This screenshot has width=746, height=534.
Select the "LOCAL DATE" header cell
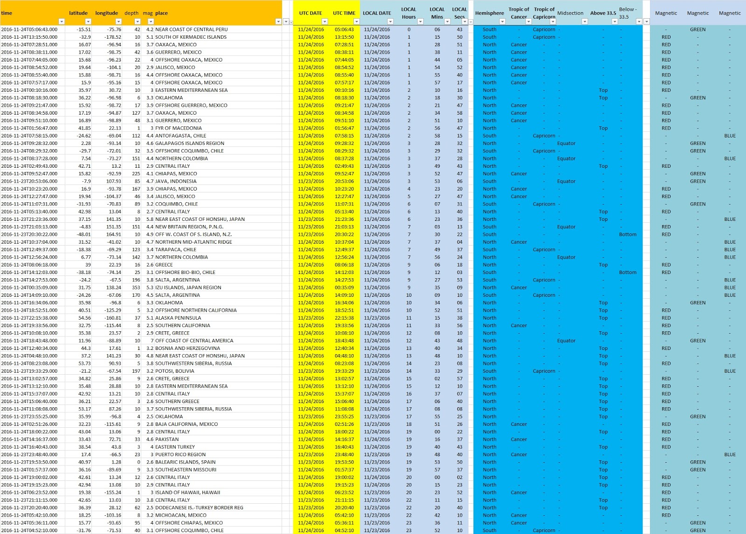click(x=377, y=13)
